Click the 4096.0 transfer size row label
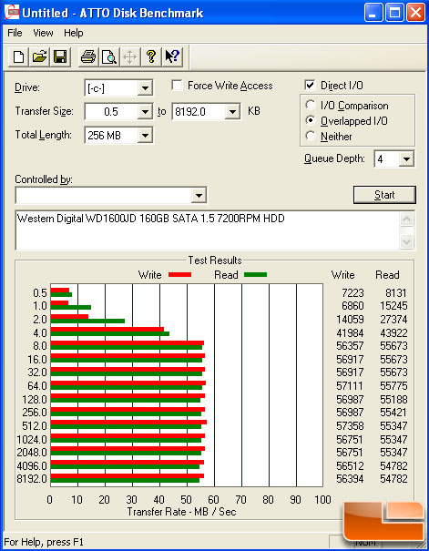The image size is (429, 551). [x=32, y=466]
